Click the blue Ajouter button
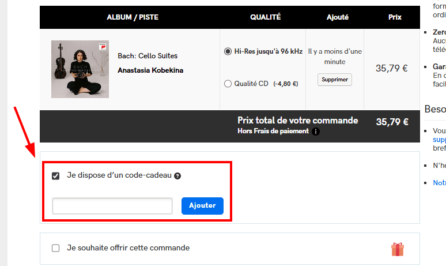 pos(202,206)
